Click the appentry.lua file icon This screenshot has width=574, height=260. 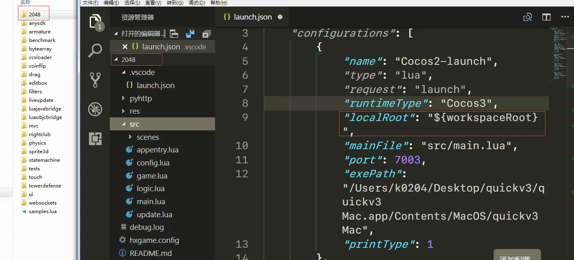tap(129, 150)
